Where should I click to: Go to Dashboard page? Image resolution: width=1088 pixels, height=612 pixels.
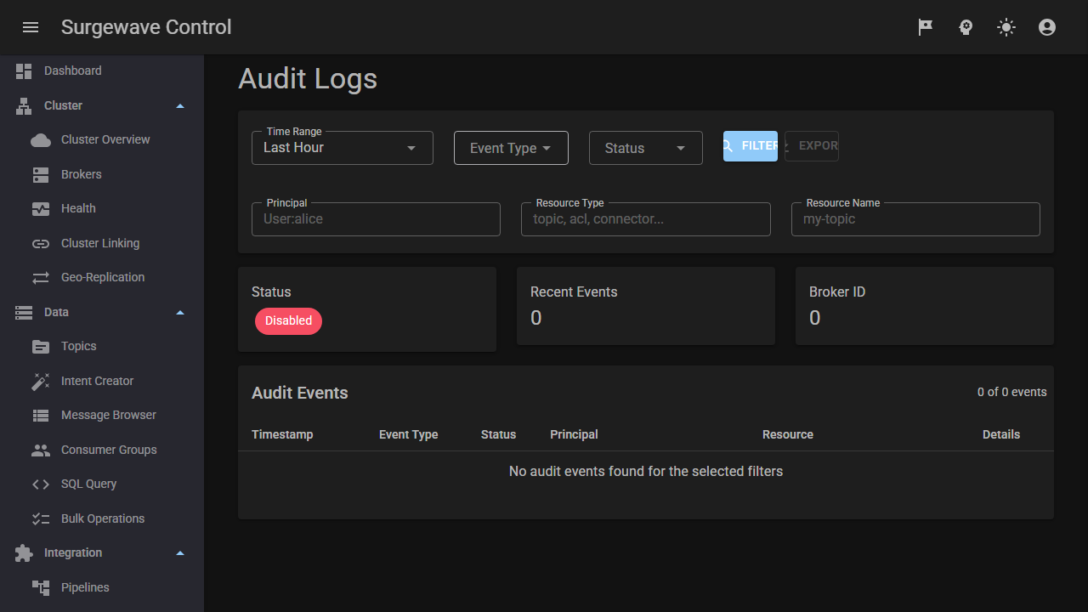pyautogui.click(x=102, y=71)
